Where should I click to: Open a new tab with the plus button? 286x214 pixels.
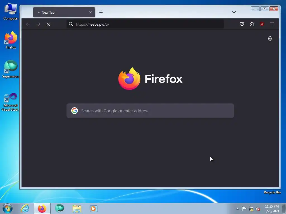click(101, 12)
